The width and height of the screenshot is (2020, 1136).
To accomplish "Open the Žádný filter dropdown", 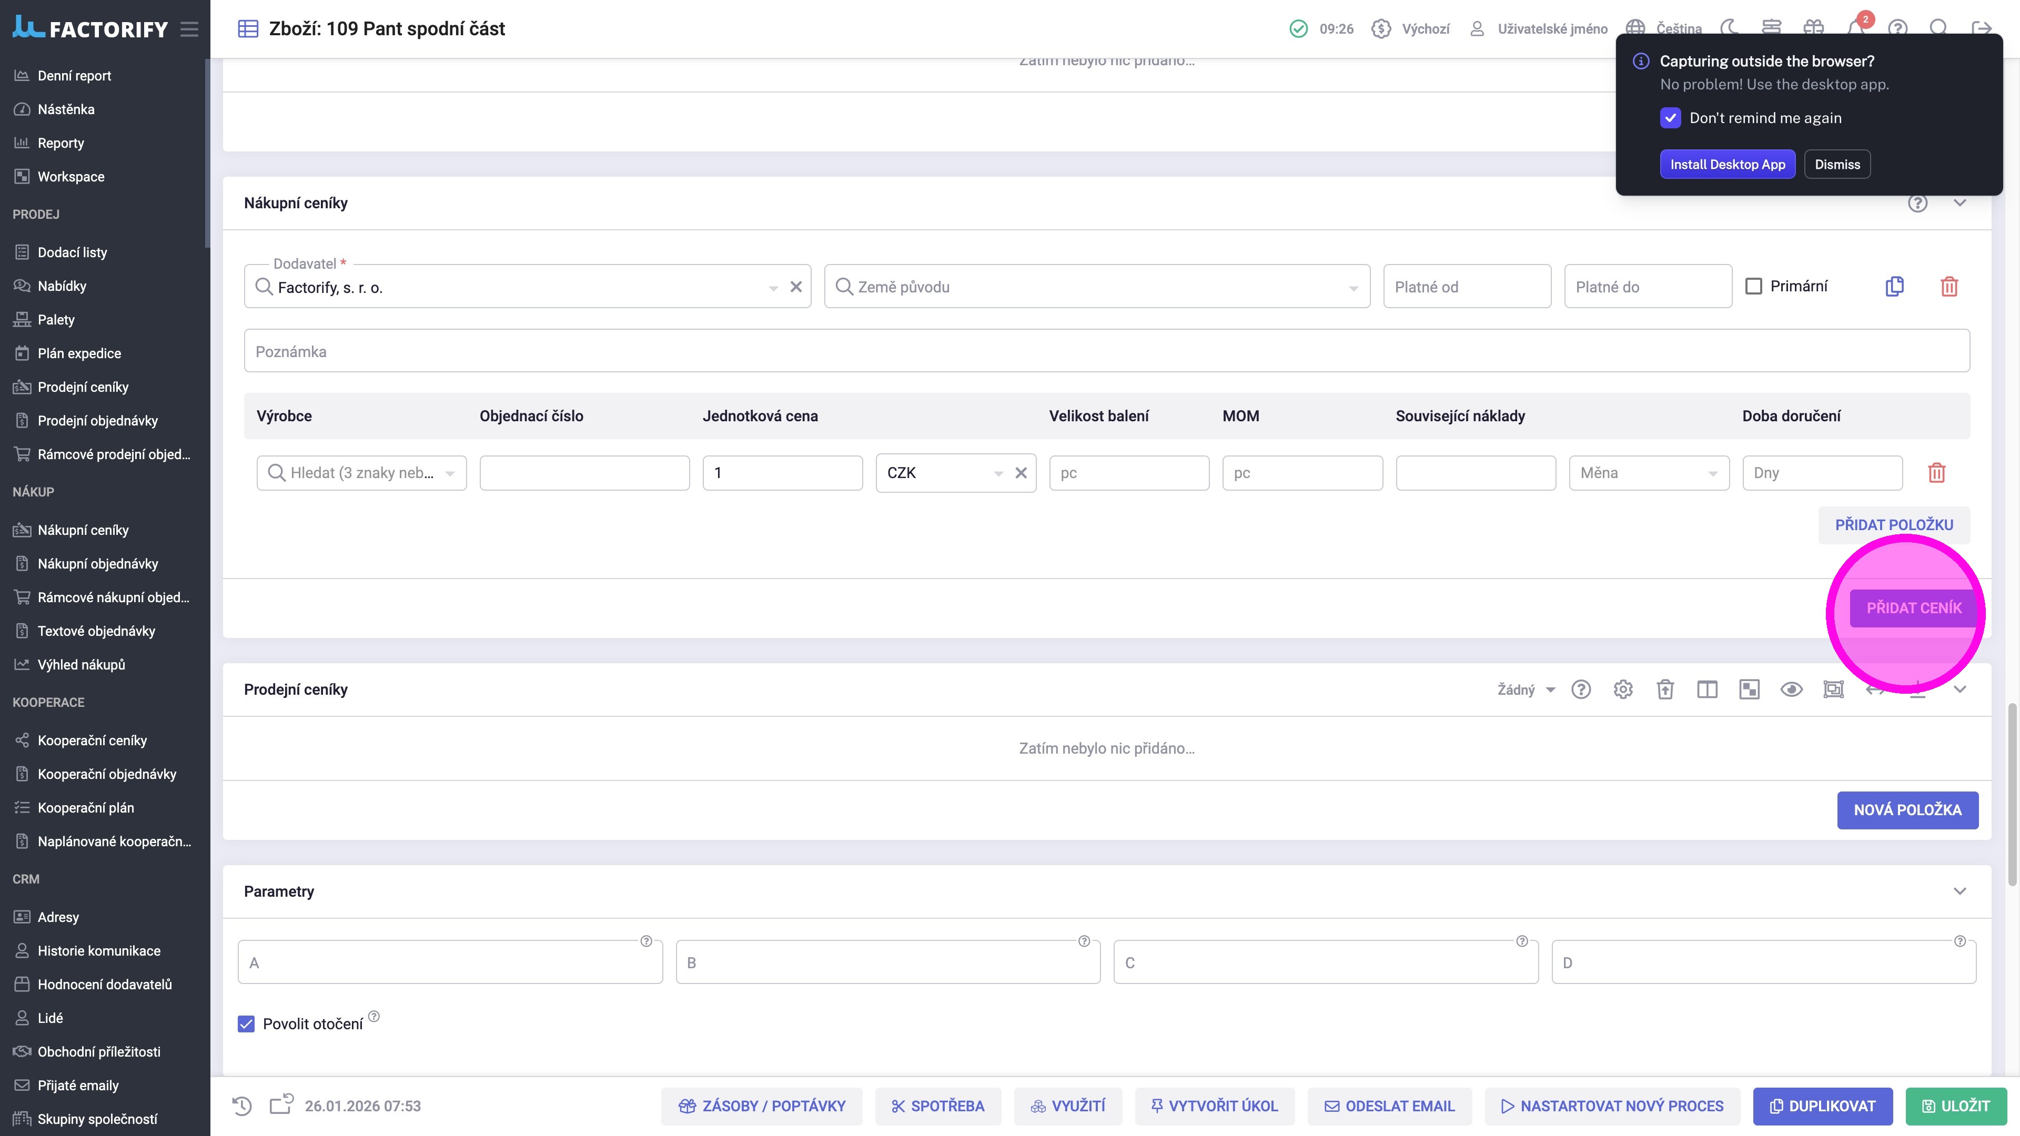I will pyautogui.click(x=1525, y=690).
